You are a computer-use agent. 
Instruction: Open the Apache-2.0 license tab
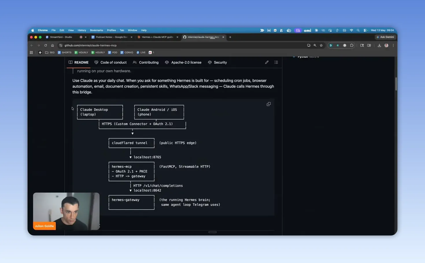coord(183,62)
